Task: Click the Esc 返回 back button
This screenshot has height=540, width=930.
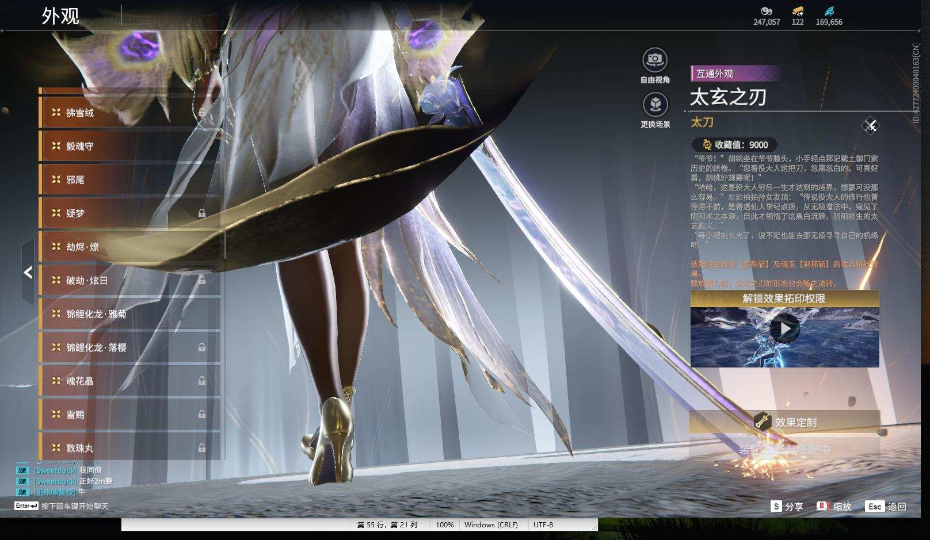Action: 886,507
